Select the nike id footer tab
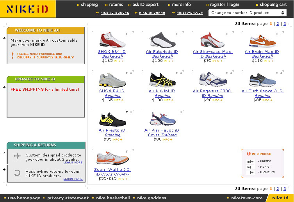294x202 pixels. coord(280,198)
